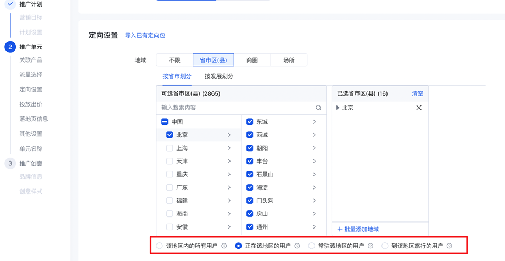Check the 上海 checkbox
This screenshot has height=261, width=505.
170,148
